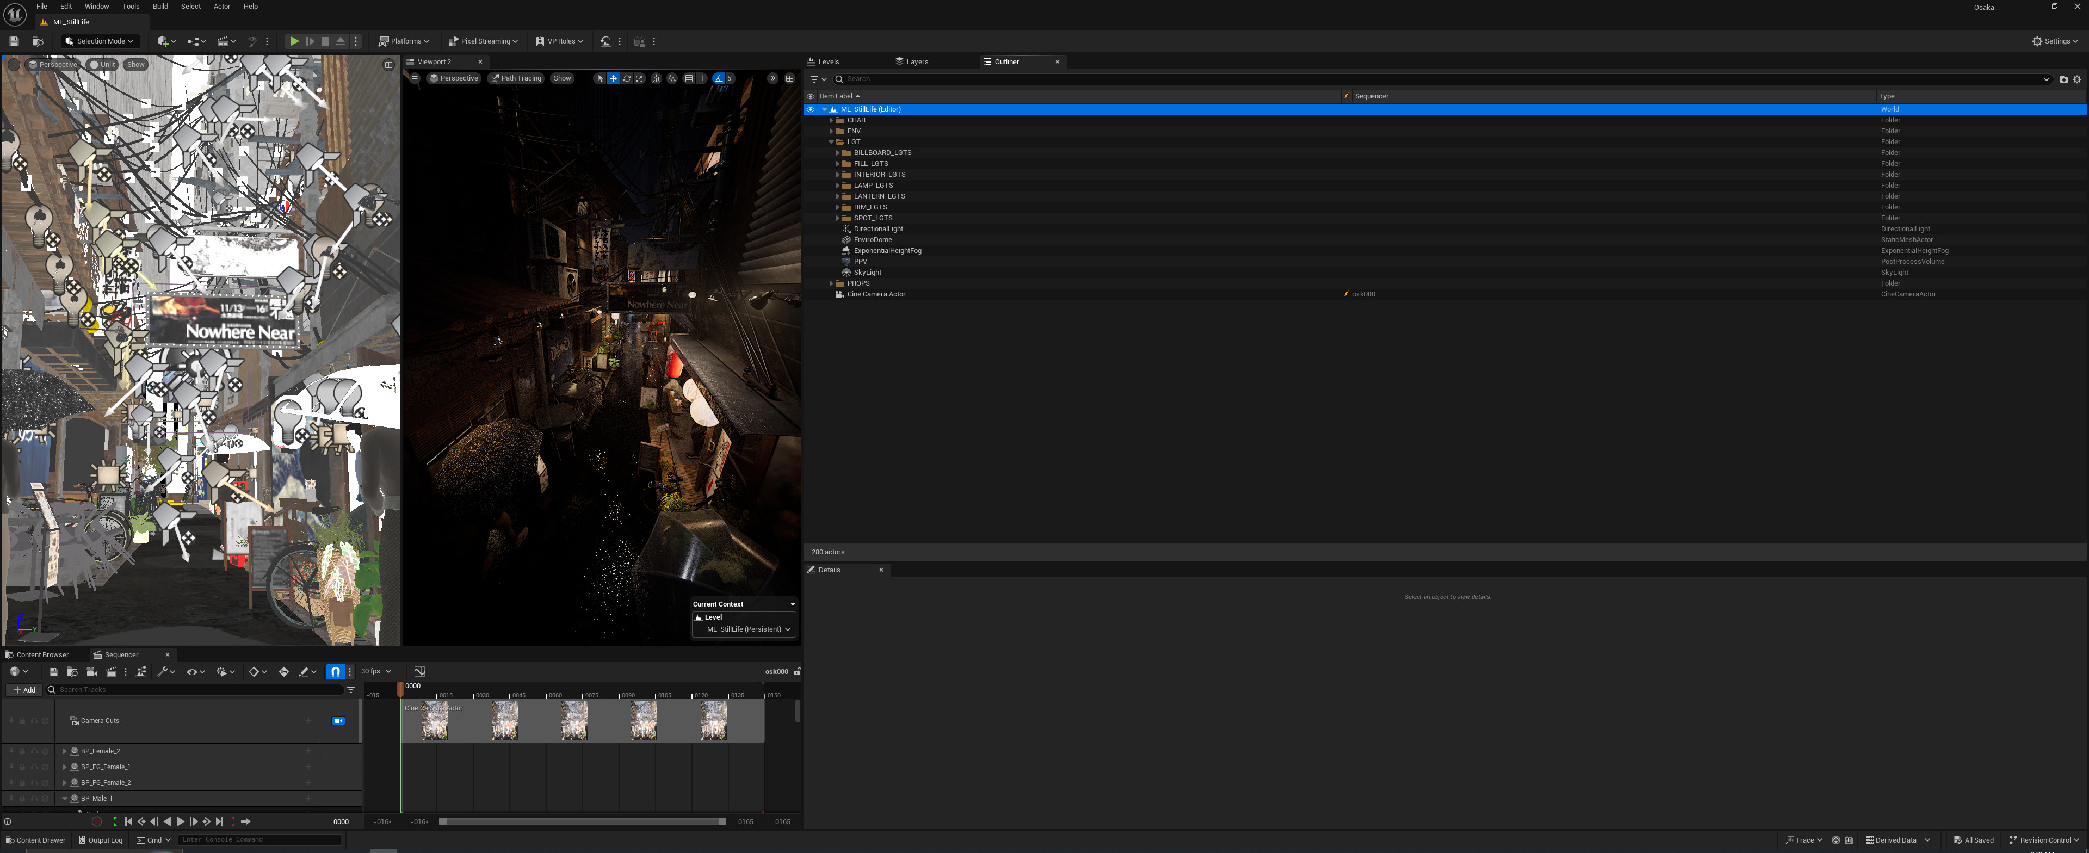Open the File menu
Screen dimensions: 2089x853
click(41, 7)
